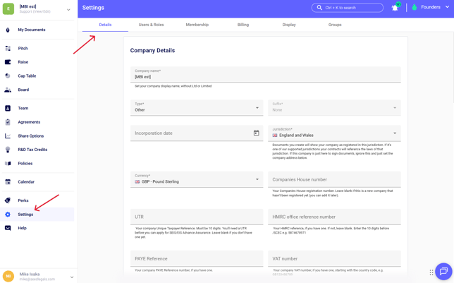Open Cap Table from the sidebar
Screen dimensions: 454x283
pos(27,76)
